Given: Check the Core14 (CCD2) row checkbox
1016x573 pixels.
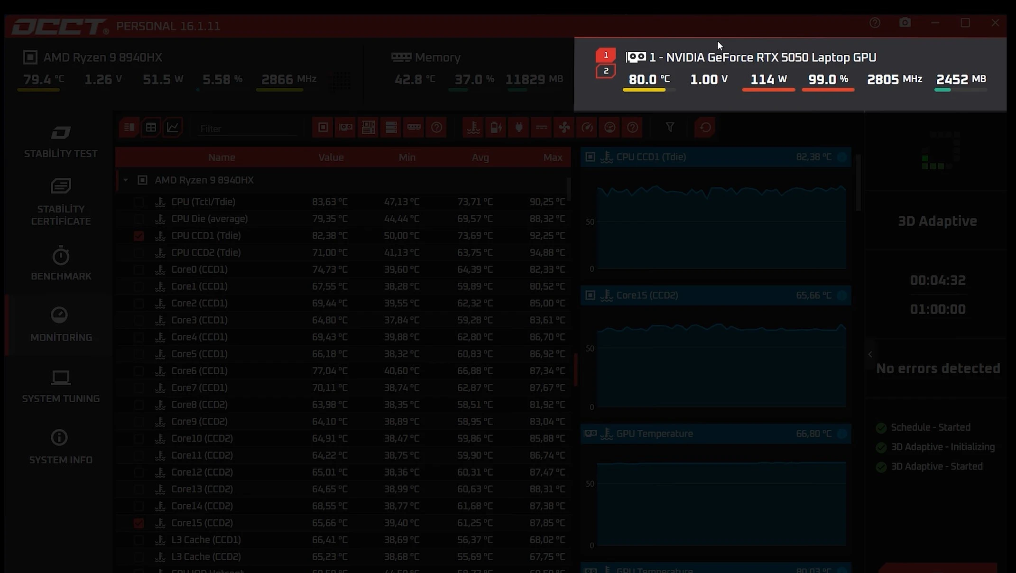Looking at the screenshot, I should tap(139, 506).
